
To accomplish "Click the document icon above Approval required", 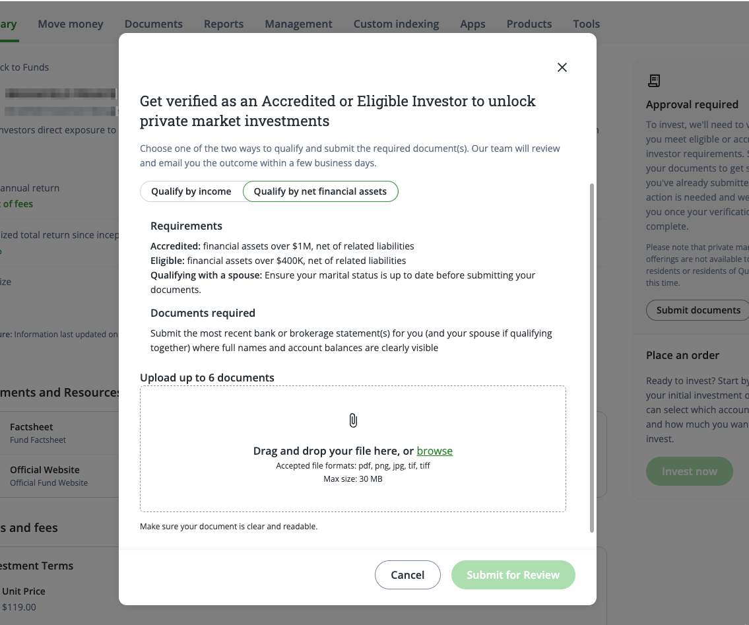I will (654, 81).
